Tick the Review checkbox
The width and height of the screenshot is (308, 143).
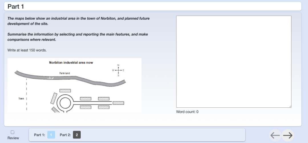pyautogui.click(x=12, y=132)
